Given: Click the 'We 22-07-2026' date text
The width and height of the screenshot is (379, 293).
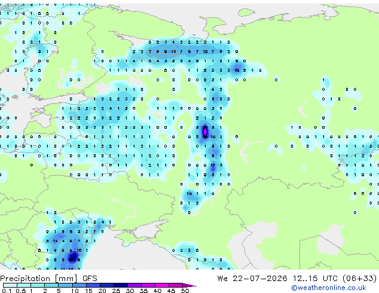Looking at the screenshot, I should [252, 278].
